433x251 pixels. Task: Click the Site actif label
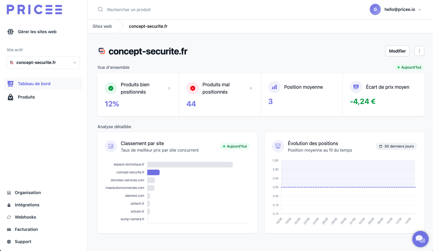[x=15, y=50]
